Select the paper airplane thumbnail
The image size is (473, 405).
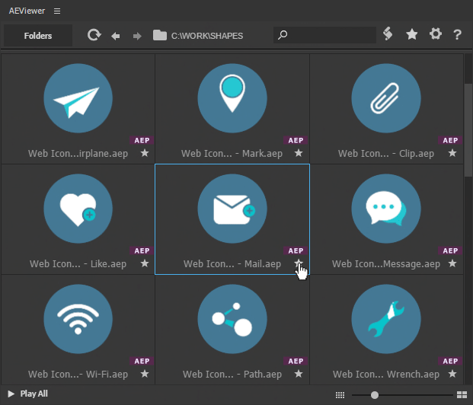coord(78,98)
